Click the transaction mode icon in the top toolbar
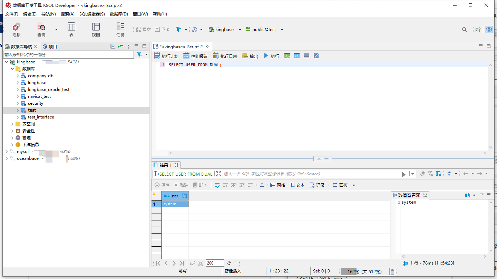This screenshot has height=279, width=497. pyautogui.click(x=178, y=29)
